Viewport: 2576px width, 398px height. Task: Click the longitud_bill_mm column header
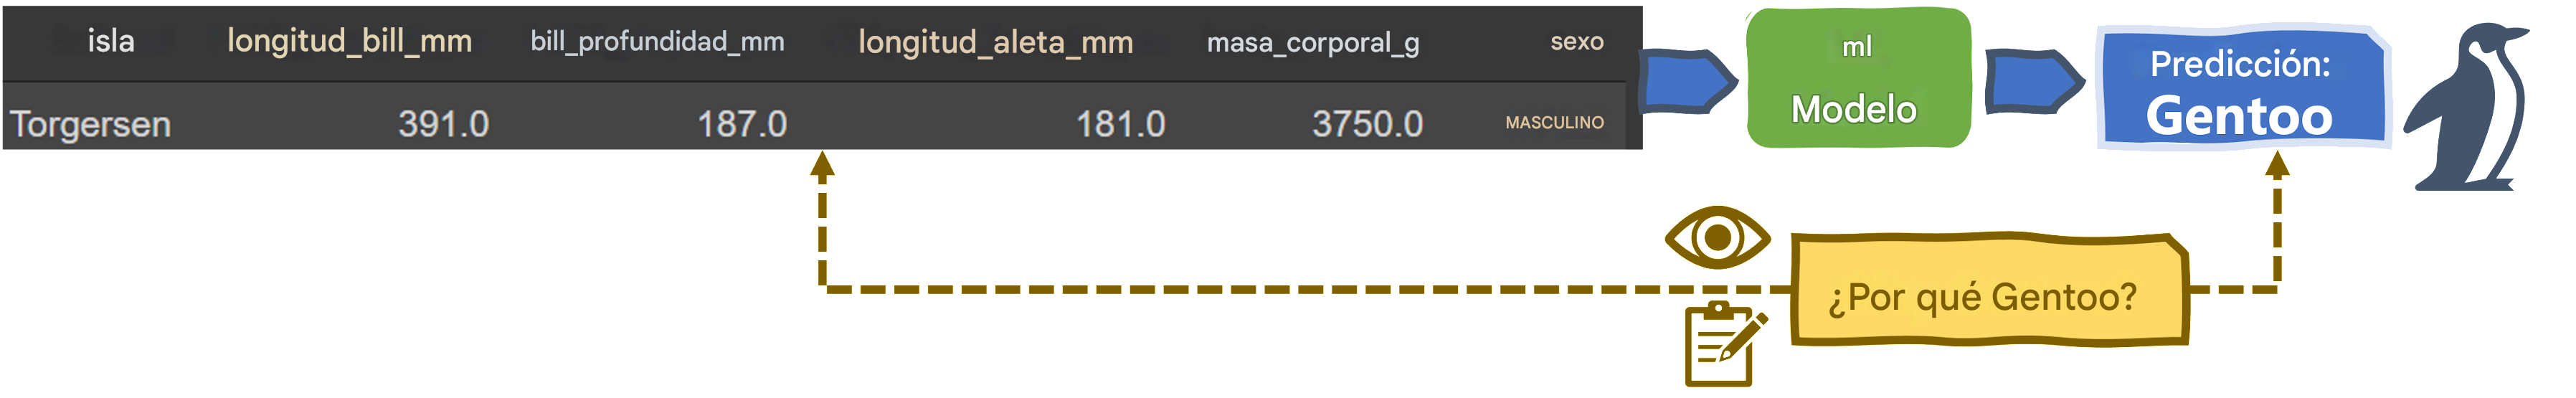tap(349, 41)
